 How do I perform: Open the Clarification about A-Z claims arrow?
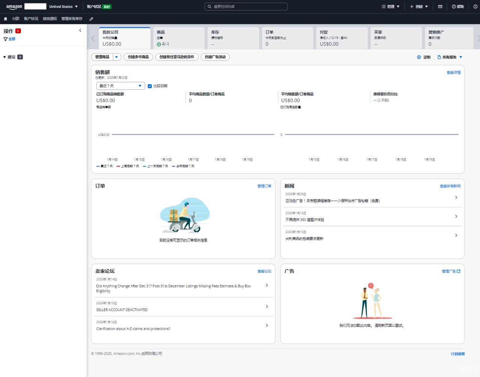coord(267,325)
